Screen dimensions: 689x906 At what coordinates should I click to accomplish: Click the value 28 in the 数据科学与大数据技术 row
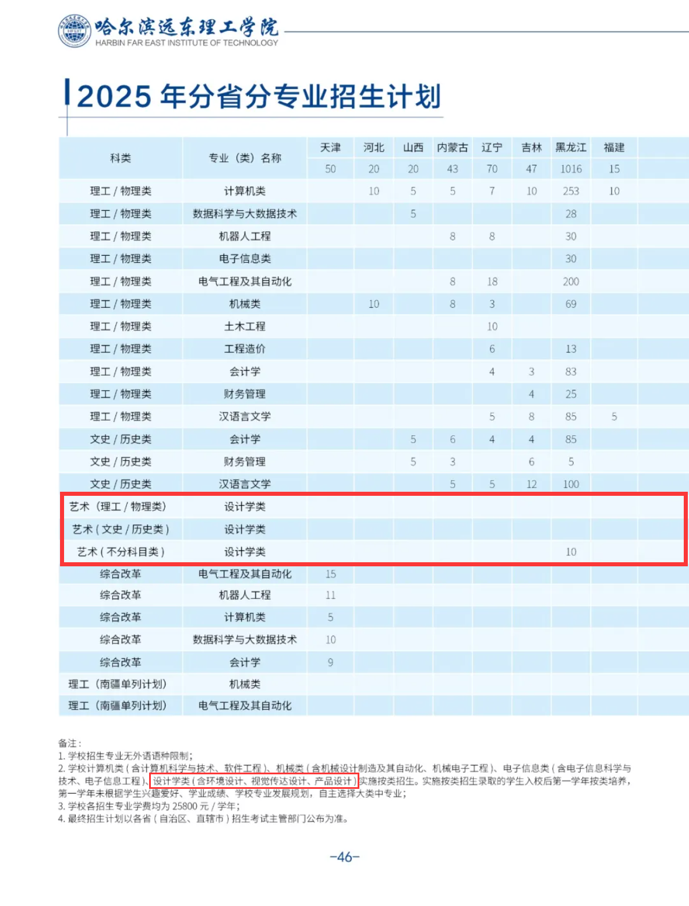click(571, 214)
